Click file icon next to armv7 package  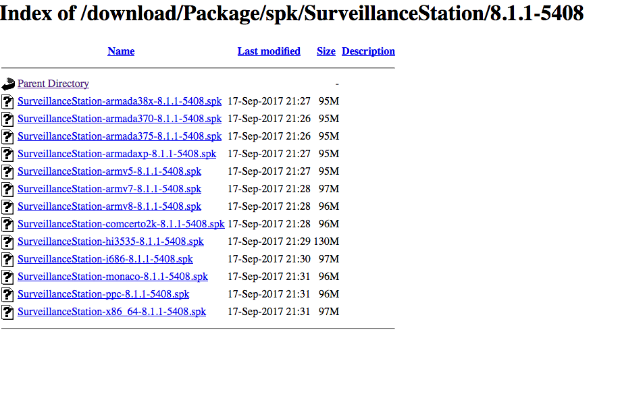[x=8, y=190]
